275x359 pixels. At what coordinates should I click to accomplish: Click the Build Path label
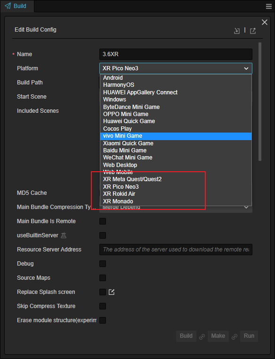coord(30,83)
